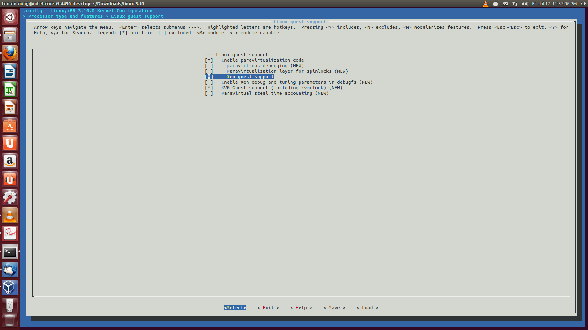Click the Amazon launcher icon
The width and height of the screenshot is (588, 330).
(x=10, y=161)
